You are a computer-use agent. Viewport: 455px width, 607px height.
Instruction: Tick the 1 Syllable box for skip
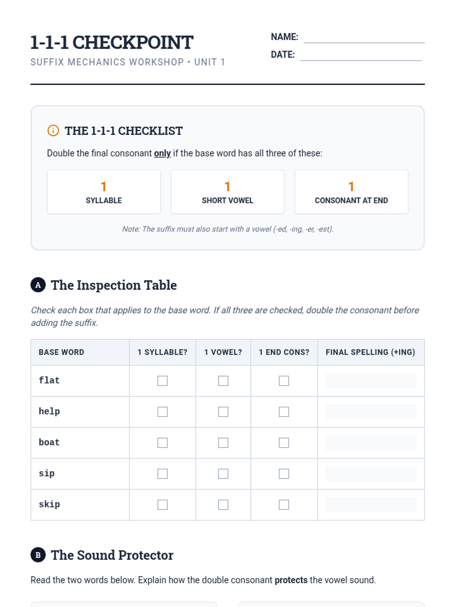click(x=162, y=505)
